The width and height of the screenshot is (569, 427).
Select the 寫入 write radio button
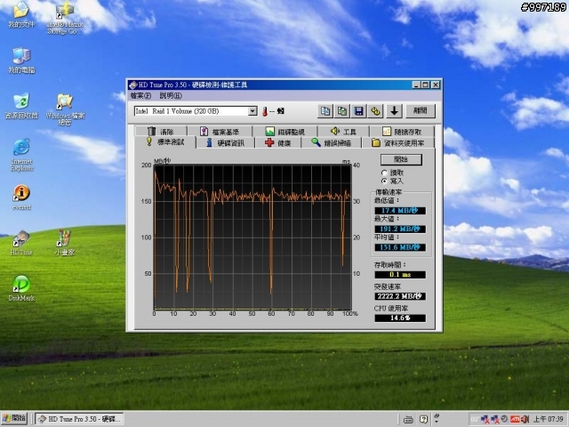point(384,181)
